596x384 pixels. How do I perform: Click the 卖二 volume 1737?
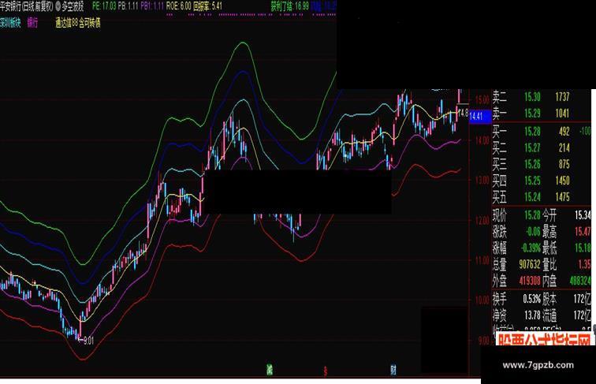click(x=562, y=97)
